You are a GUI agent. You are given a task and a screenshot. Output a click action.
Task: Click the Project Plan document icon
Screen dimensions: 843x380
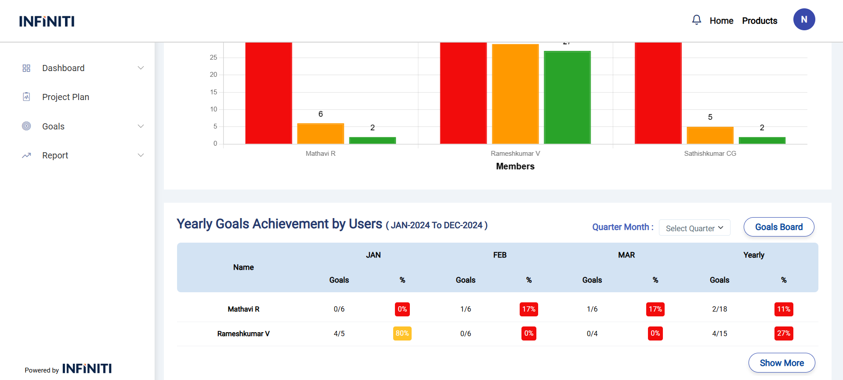coord(26,97)
